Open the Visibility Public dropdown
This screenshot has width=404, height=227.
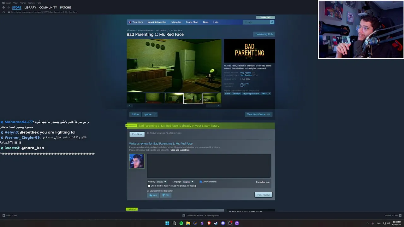coord(162,182)
